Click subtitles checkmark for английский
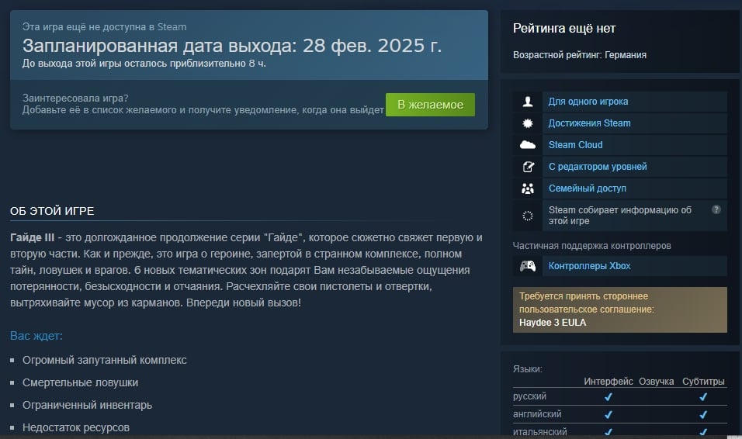742x439 pixels. tap(703, 415)
